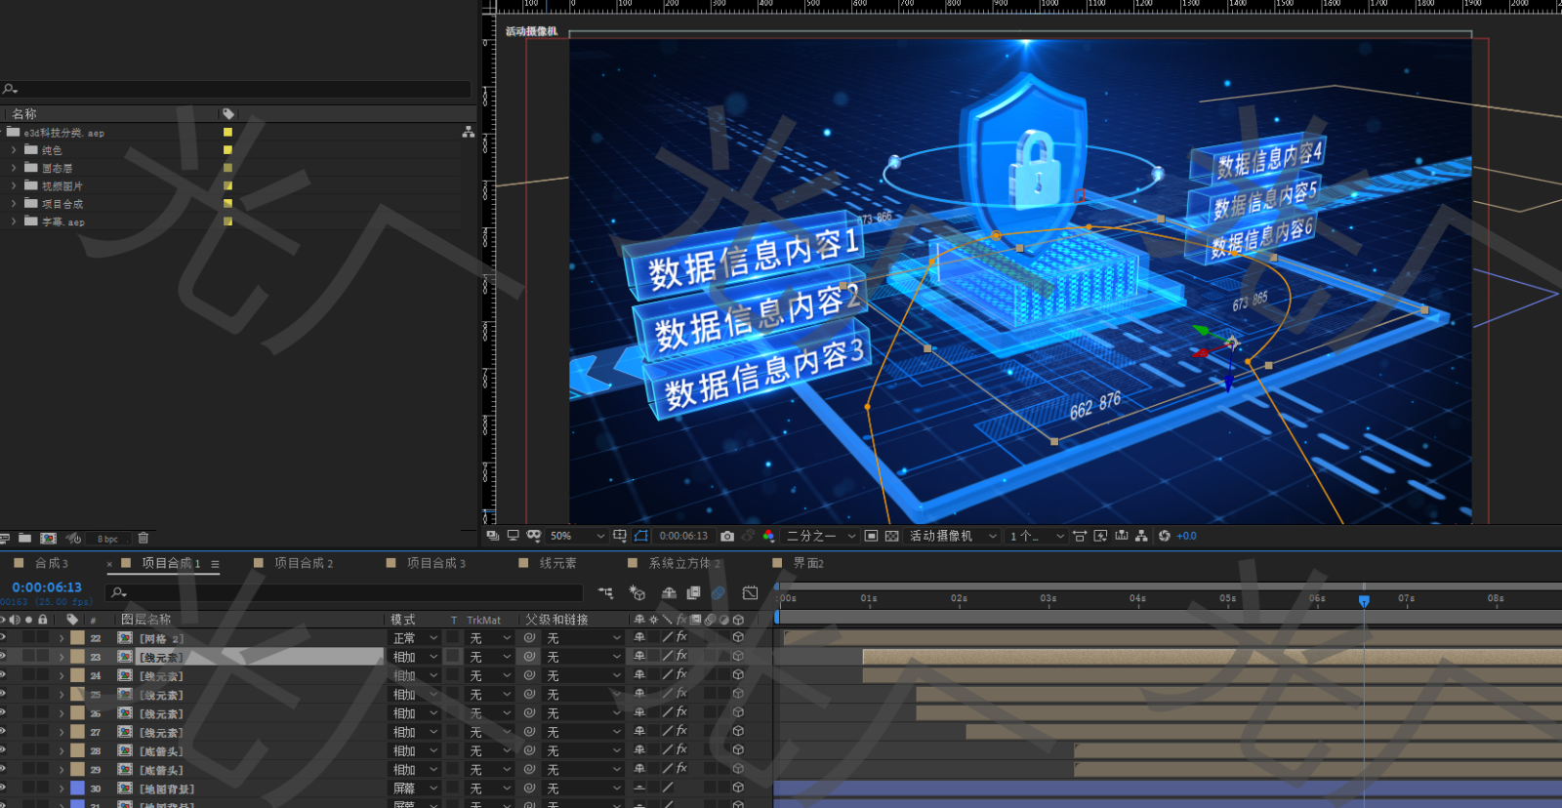Click the 0:00:06:13 timecode in timeline

tap(47, 587)
